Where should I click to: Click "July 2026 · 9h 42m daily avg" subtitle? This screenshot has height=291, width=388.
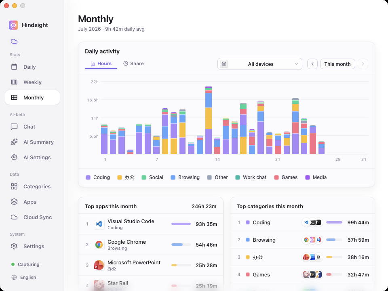coord(112,29)
